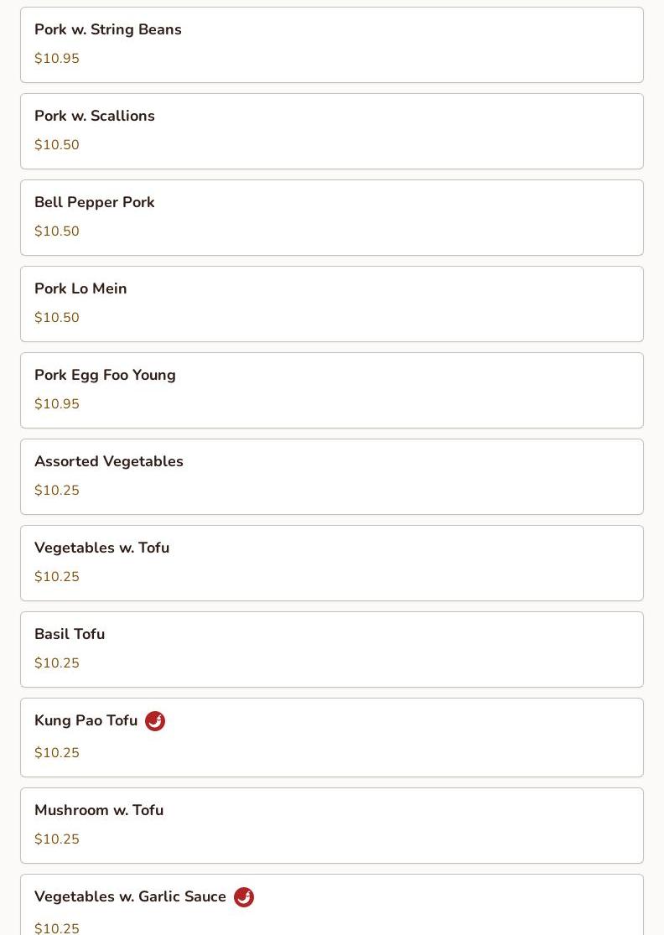Click the $10.50 price under Pork Lo Mein
Image resolution: width=664 pixels, height=935 pixels.
coord(57,317)
